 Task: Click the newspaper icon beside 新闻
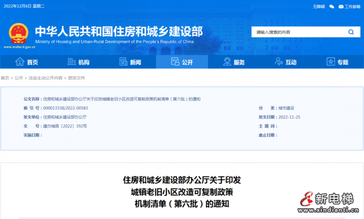[x=123, y=62]
